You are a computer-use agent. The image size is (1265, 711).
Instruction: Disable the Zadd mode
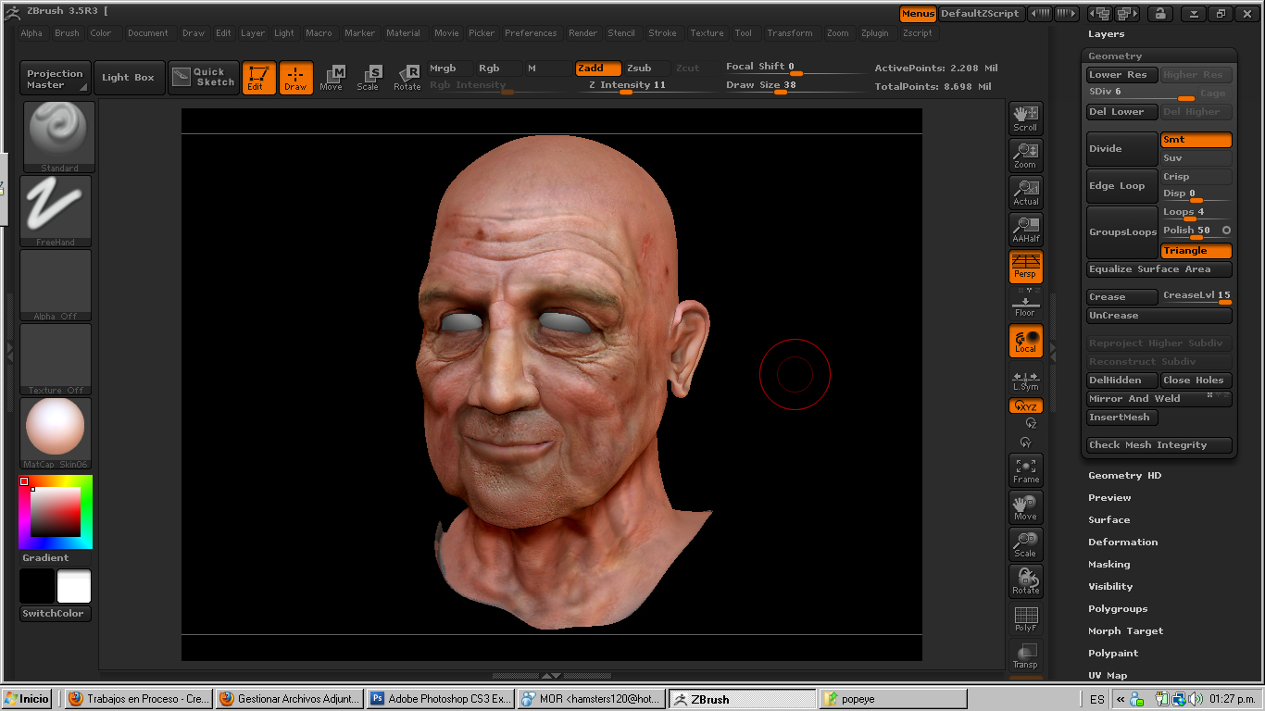[x=597, y=68]
